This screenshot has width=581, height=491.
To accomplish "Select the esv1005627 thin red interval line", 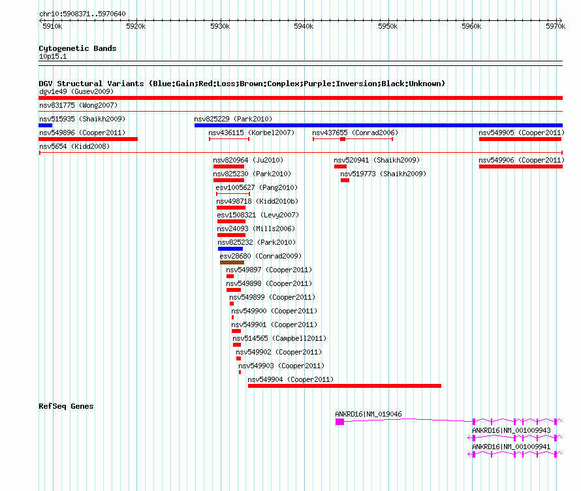I will pyautogui.click(x=233, y=194).
